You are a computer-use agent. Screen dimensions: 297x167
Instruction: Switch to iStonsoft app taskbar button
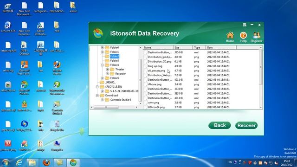coord(73,163)
